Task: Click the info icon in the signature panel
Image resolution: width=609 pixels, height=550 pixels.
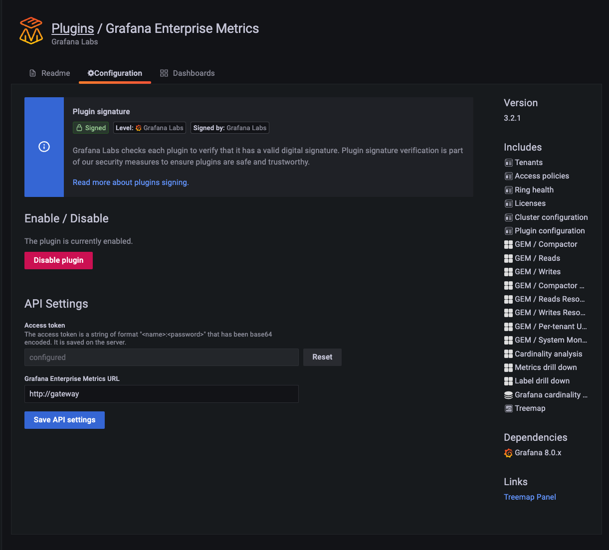Action: point(44,147)
